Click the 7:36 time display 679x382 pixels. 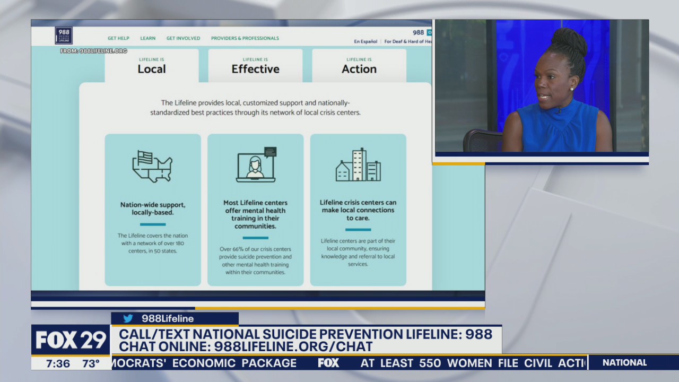tap(58, 363)
